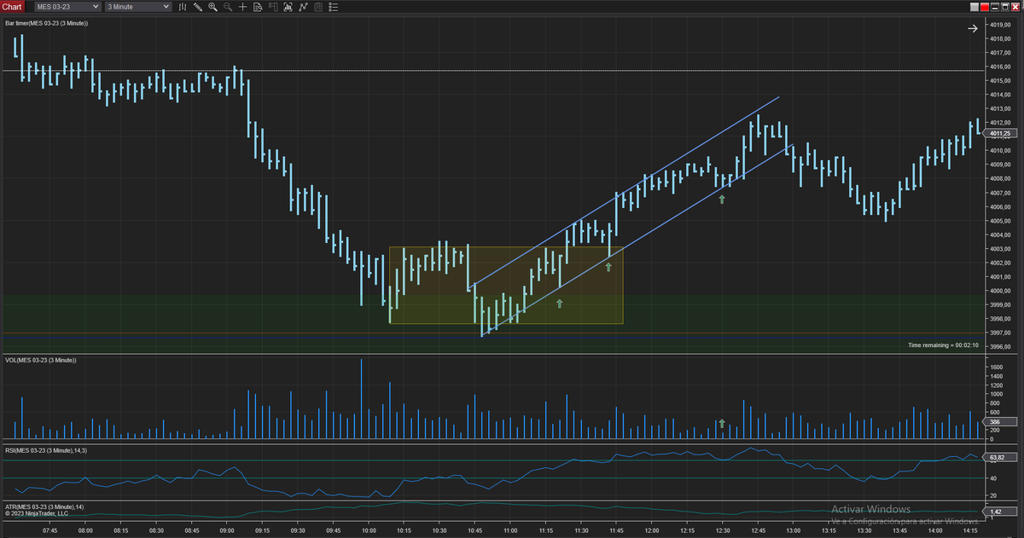Screen dimensions: 1024x538
Task: Close the chart window
Action: pos(1017,6)
